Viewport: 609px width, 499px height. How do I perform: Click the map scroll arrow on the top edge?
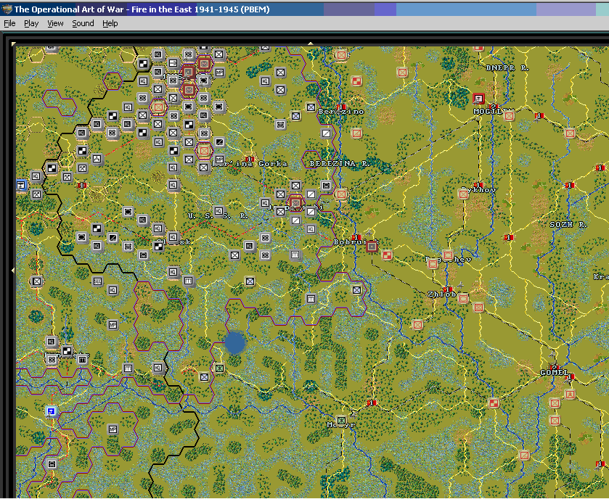point(311,44)
